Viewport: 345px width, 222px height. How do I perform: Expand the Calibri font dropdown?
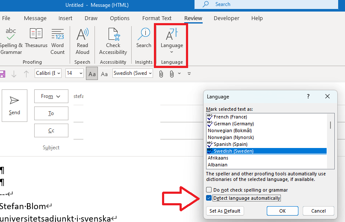click(48, 73)
